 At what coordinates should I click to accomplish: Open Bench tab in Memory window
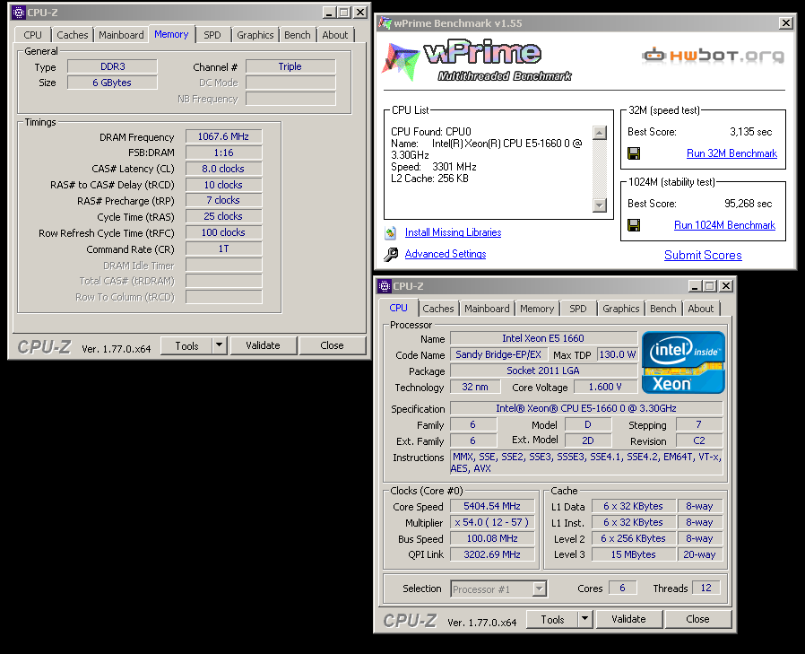pyautogui.click(x=298, y=35)
